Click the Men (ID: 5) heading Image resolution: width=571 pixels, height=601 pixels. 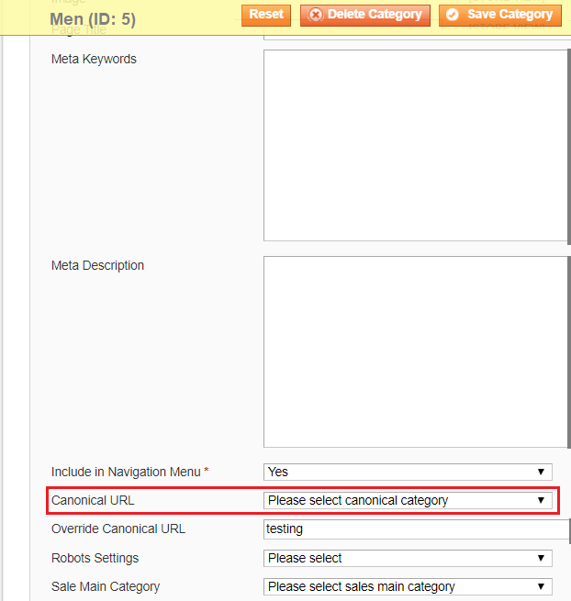pyautogui.click(x=93, y=18)
